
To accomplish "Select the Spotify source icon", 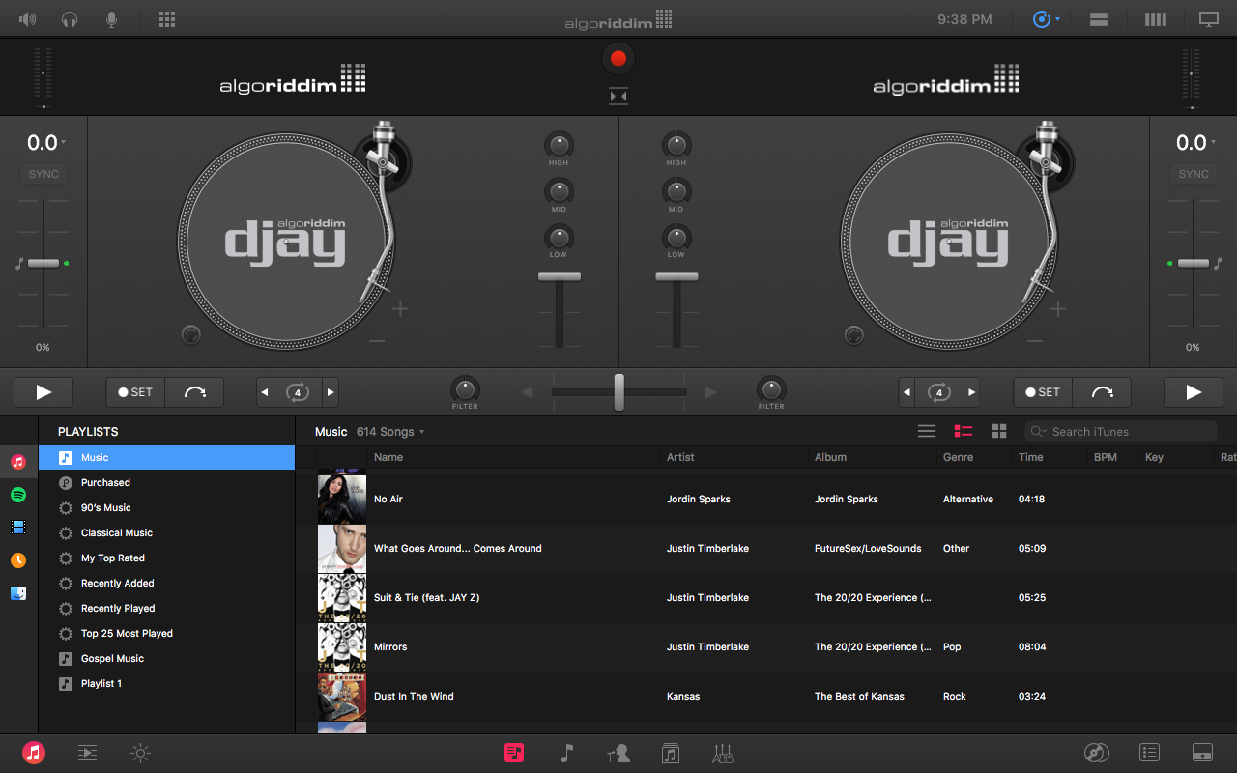I will pyautogui.click(x=18, y=495).
